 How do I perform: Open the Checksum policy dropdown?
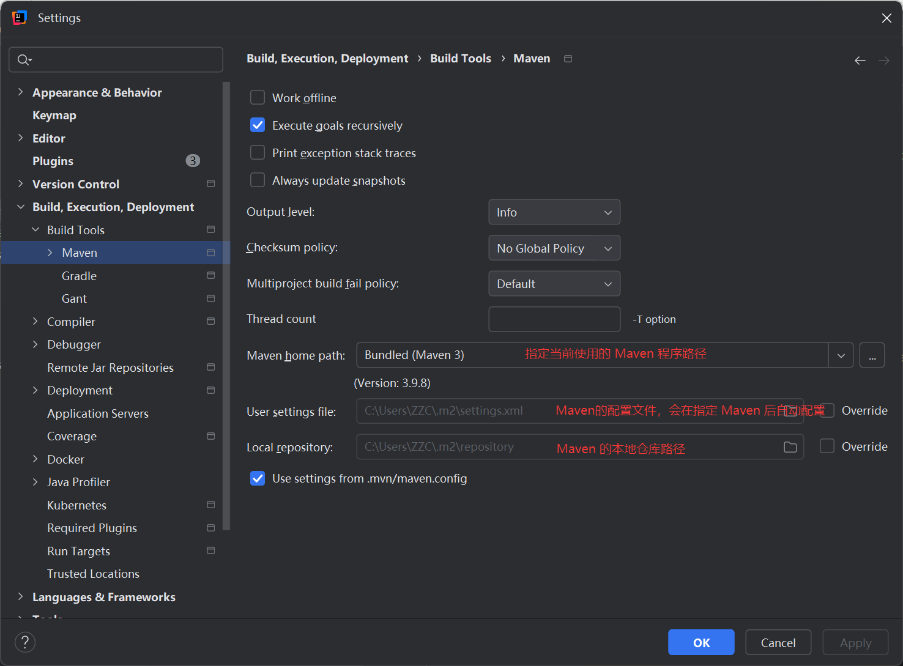pos(554,248)
